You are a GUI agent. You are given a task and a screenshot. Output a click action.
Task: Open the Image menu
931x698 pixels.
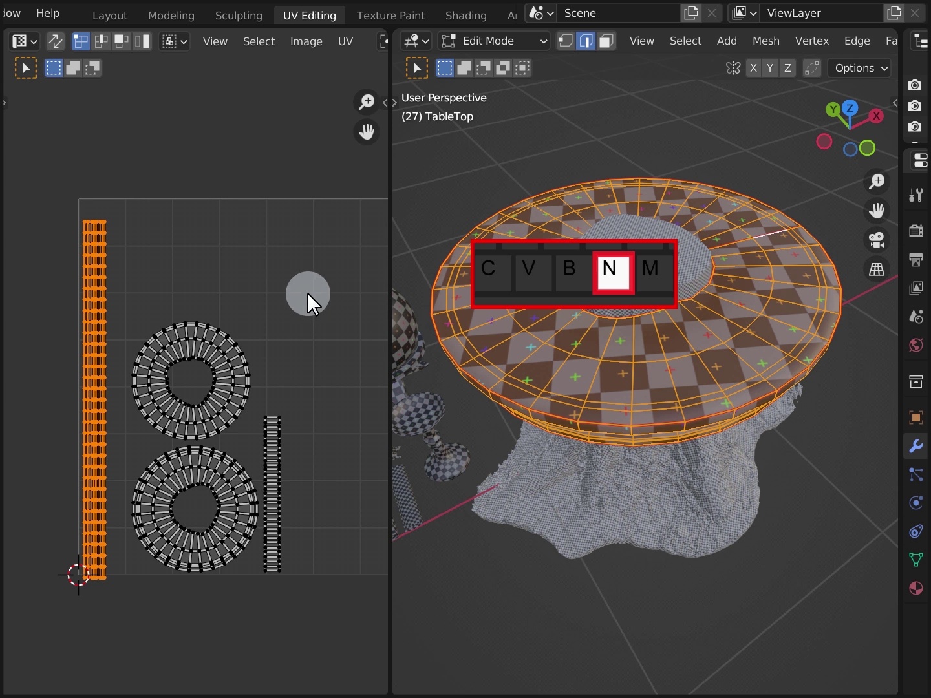[306, 41]
